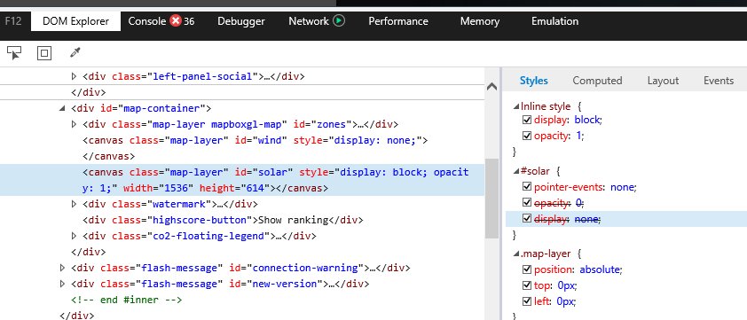
Task: Open the Emulation tab
Action: pos(555,21)
